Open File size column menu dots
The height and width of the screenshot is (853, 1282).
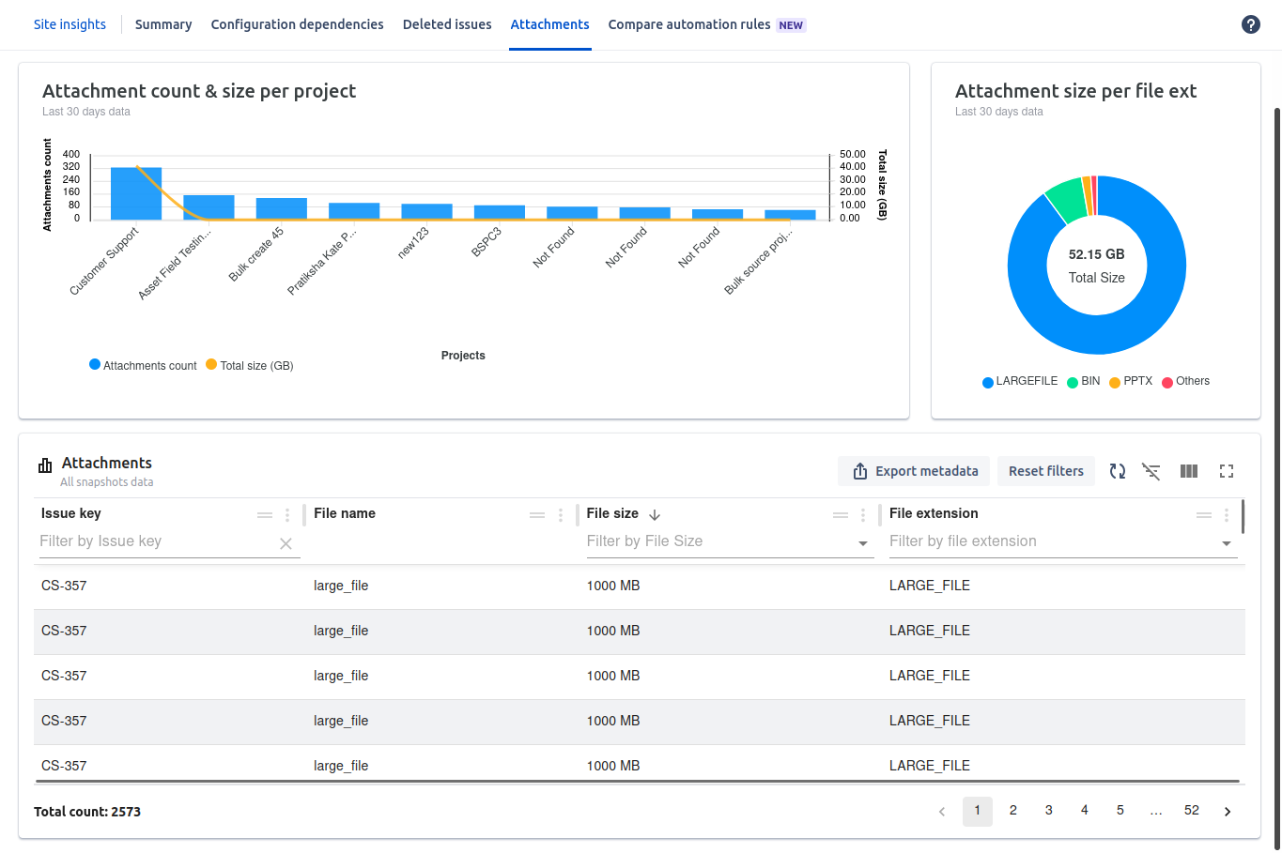click(863, 514)
